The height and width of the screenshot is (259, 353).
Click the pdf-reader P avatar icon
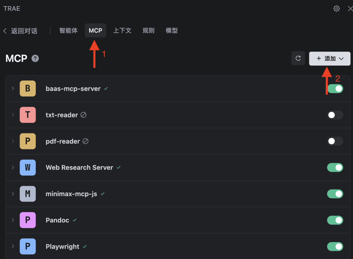click(x=28, y=141)
